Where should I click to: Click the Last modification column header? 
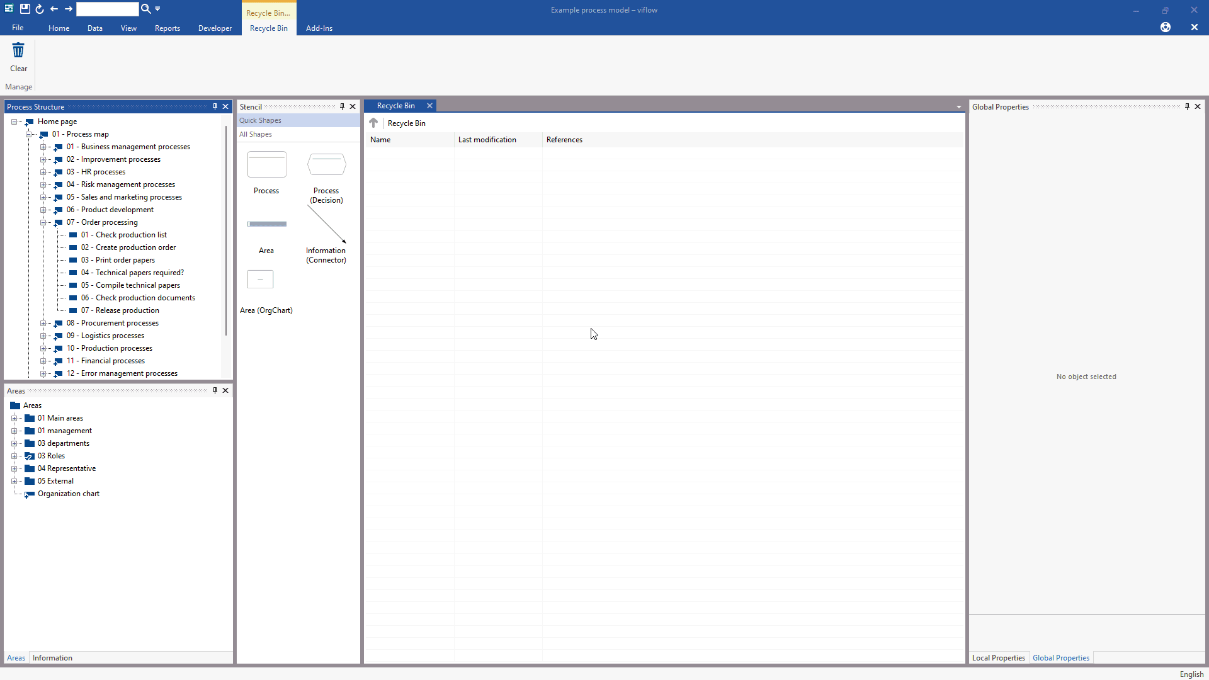(487, 140)
